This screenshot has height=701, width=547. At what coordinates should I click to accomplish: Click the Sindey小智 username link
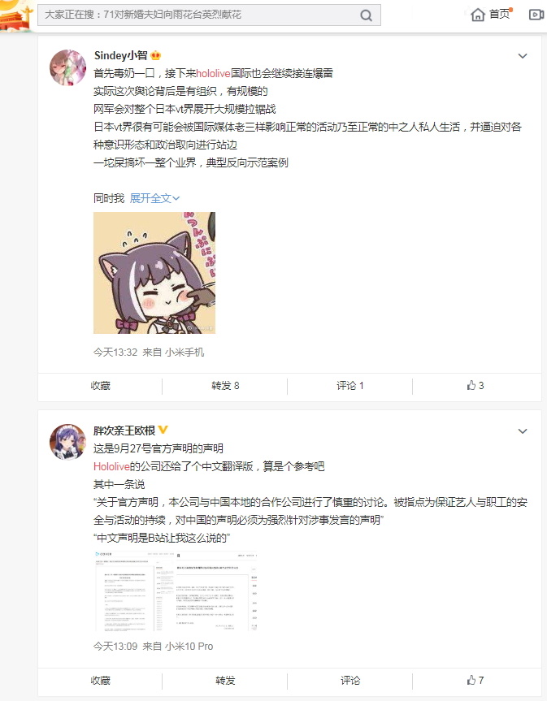tap(121, 55)
